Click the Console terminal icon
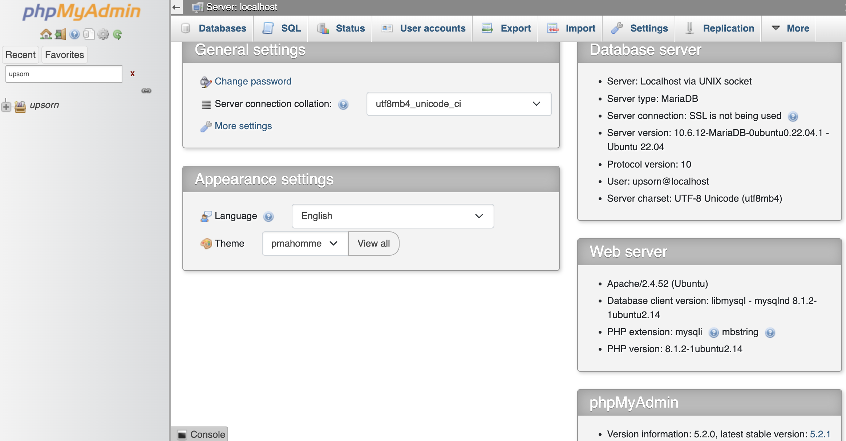 182,434
